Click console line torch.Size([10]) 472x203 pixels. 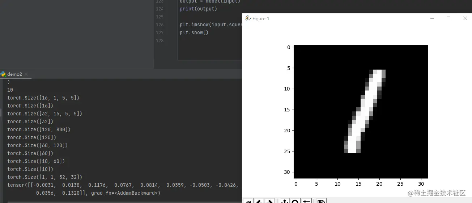coord(30,169)
